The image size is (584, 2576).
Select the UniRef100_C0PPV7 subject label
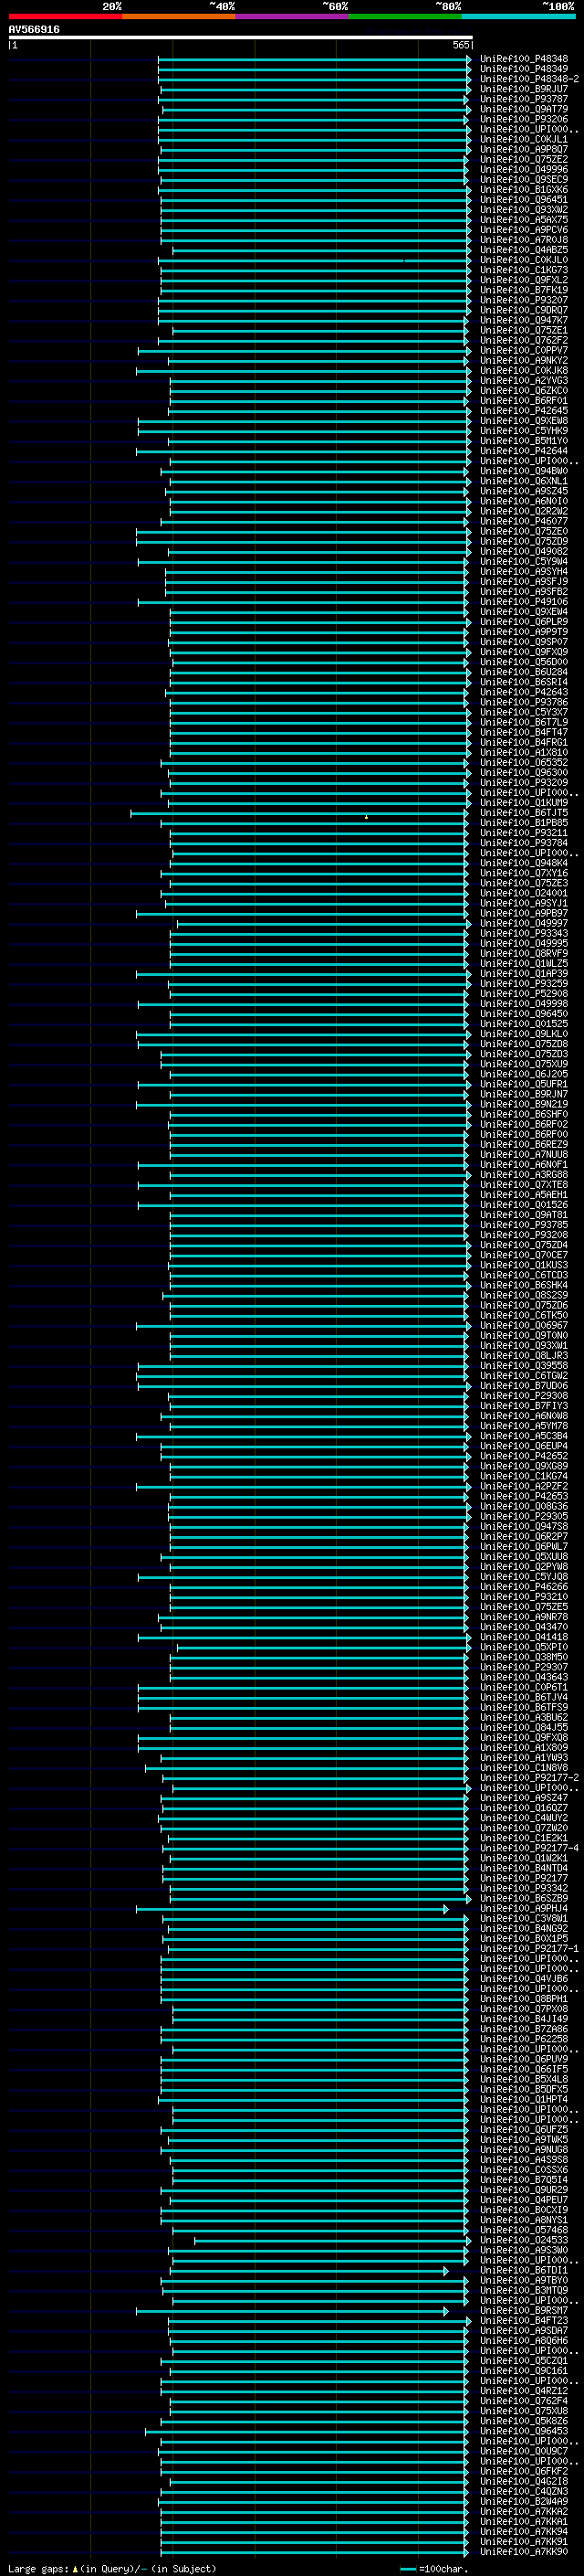pyautogui.click(x=523, y=351)
